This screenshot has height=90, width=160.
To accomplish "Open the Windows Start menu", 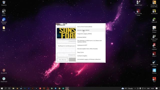I will [2, 88].
